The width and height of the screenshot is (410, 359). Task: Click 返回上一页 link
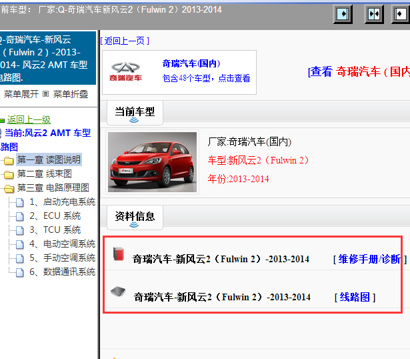click(125, 41)
